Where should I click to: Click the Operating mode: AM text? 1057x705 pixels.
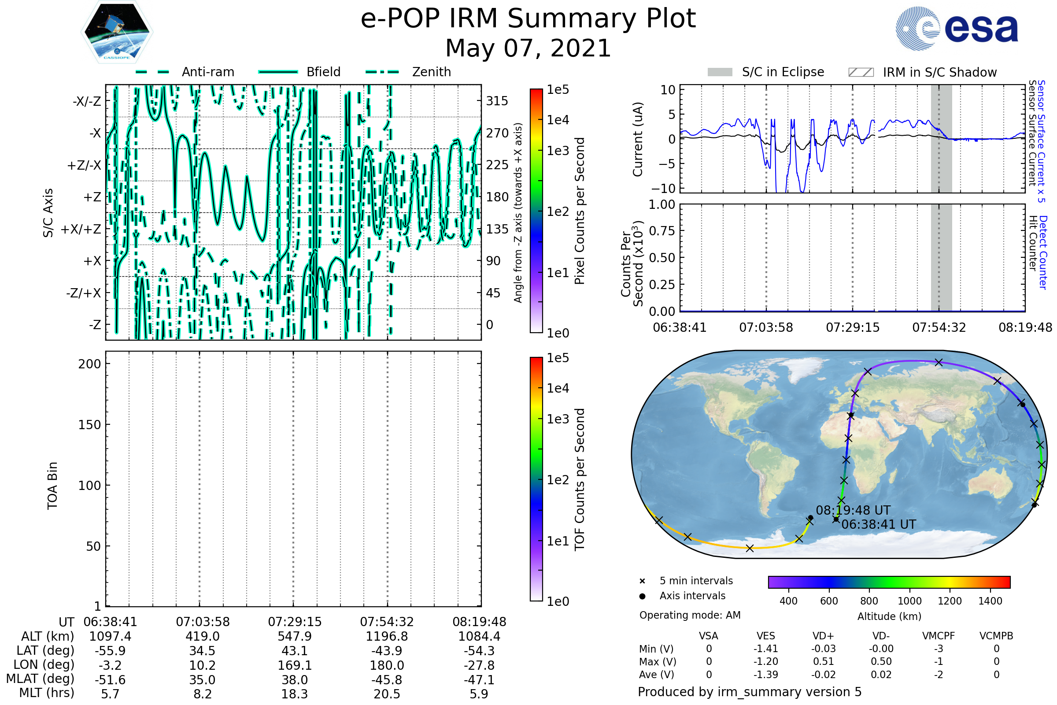(x=690, y=615)
